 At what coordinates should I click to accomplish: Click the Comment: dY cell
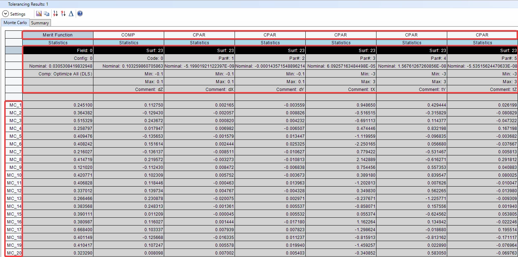coord(270,90)
